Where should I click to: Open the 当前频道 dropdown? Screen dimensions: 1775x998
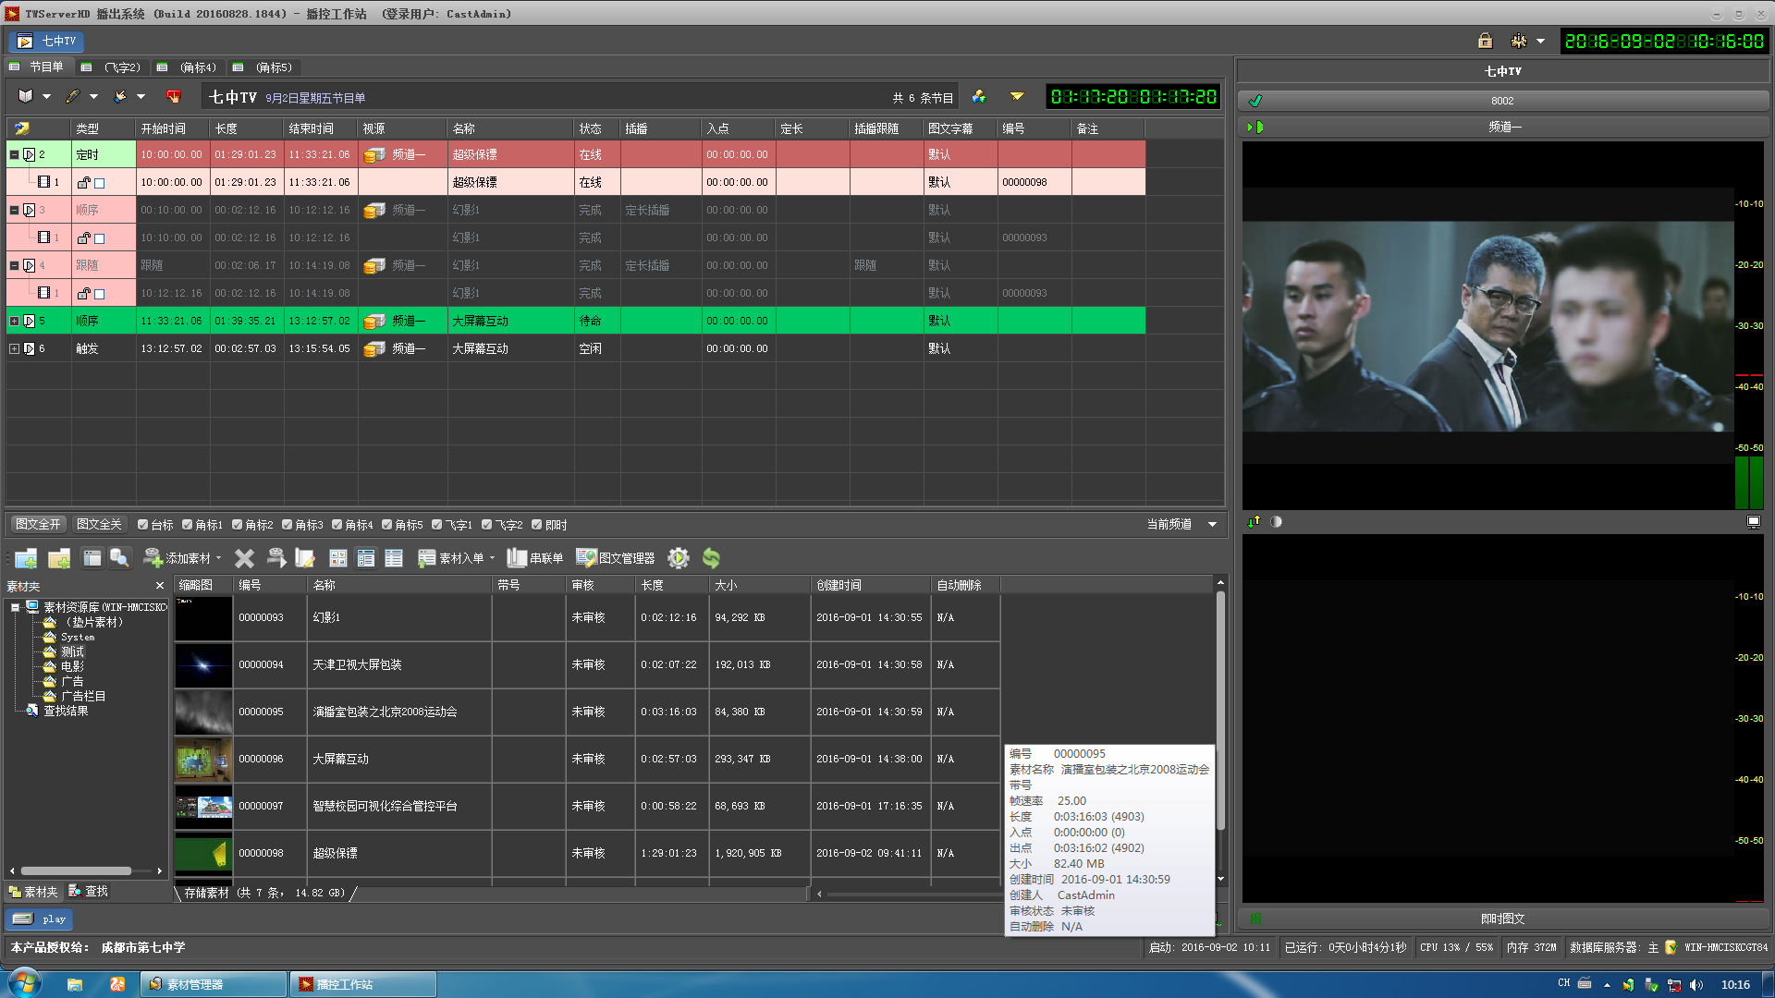click(x=1212, y=525)
